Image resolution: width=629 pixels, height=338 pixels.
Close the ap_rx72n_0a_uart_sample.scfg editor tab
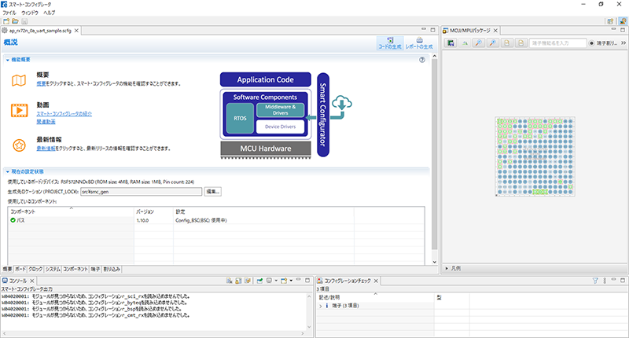(x=76, y=31)
